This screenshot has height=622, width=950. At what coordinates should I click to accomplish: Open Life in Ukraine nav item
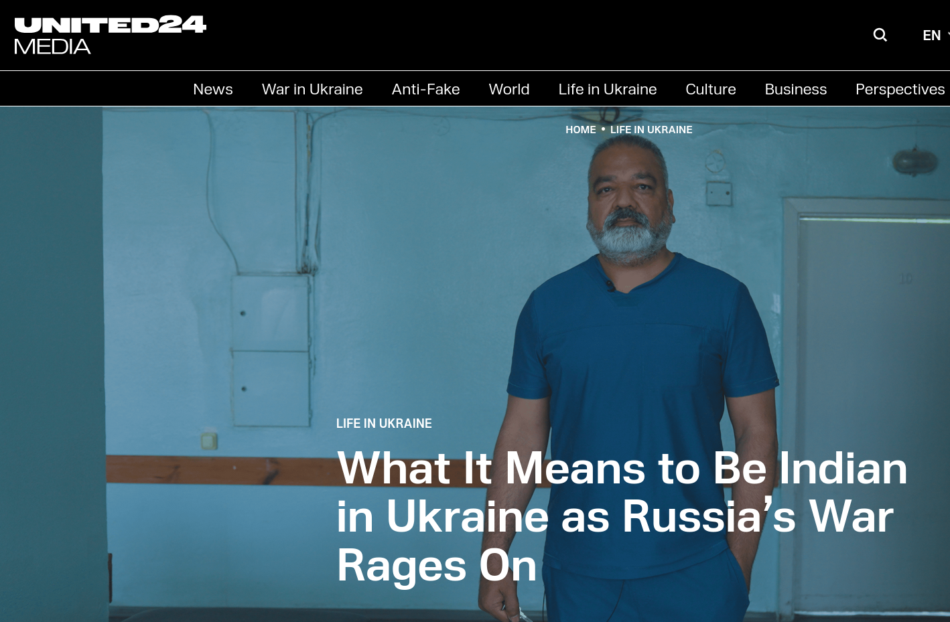[x=608, y=89]
